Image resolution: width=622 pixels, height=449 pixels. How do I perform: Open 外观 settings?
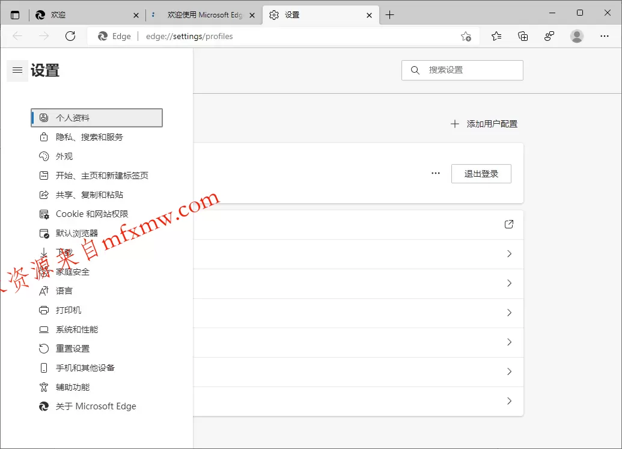coord(97,156)
